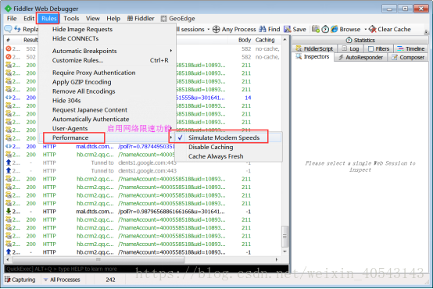Open the Help menu
Screen dimensions: 433x289
pos(113,19)
